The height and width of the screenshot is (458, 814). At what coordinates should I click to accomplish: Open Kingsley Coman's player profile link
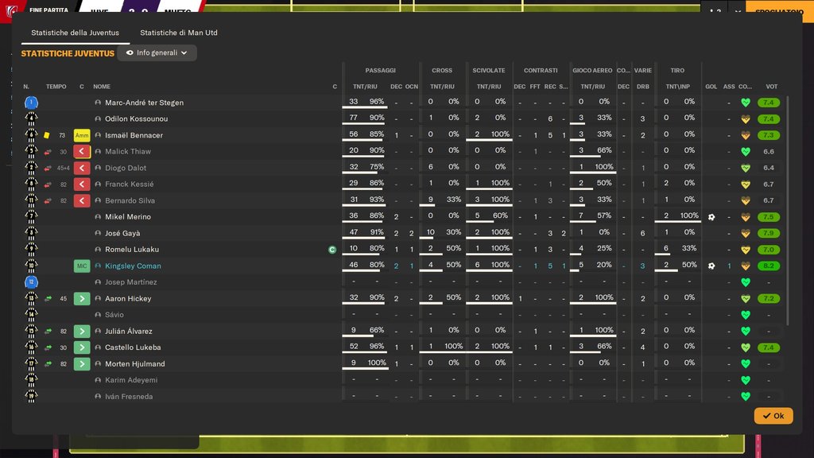point(133,266)
